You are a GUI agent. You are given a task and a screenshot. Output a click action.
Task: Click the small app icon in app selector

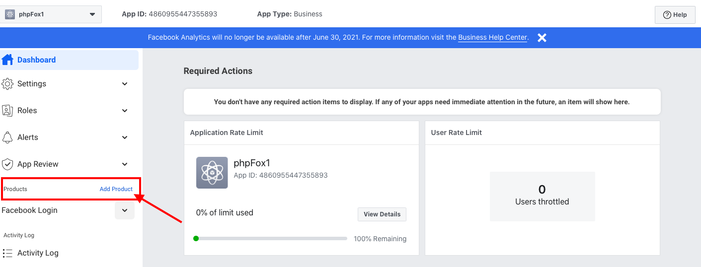pos(10,14)
